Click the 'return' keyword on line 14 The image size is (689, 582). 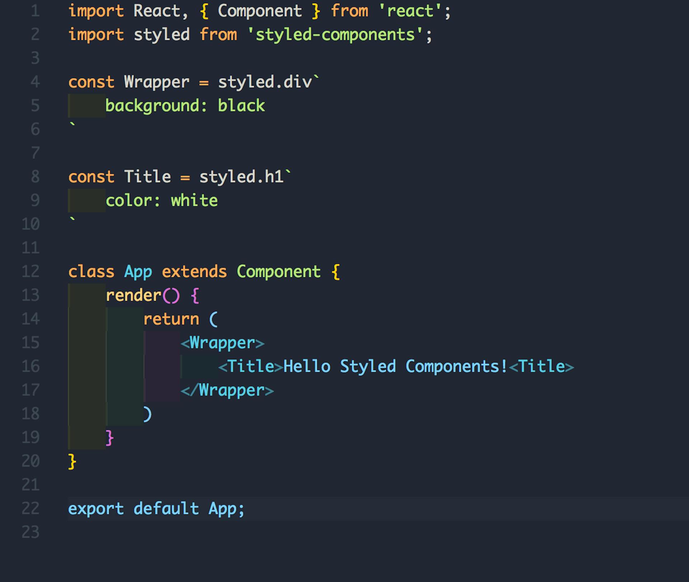pos(172,318)
